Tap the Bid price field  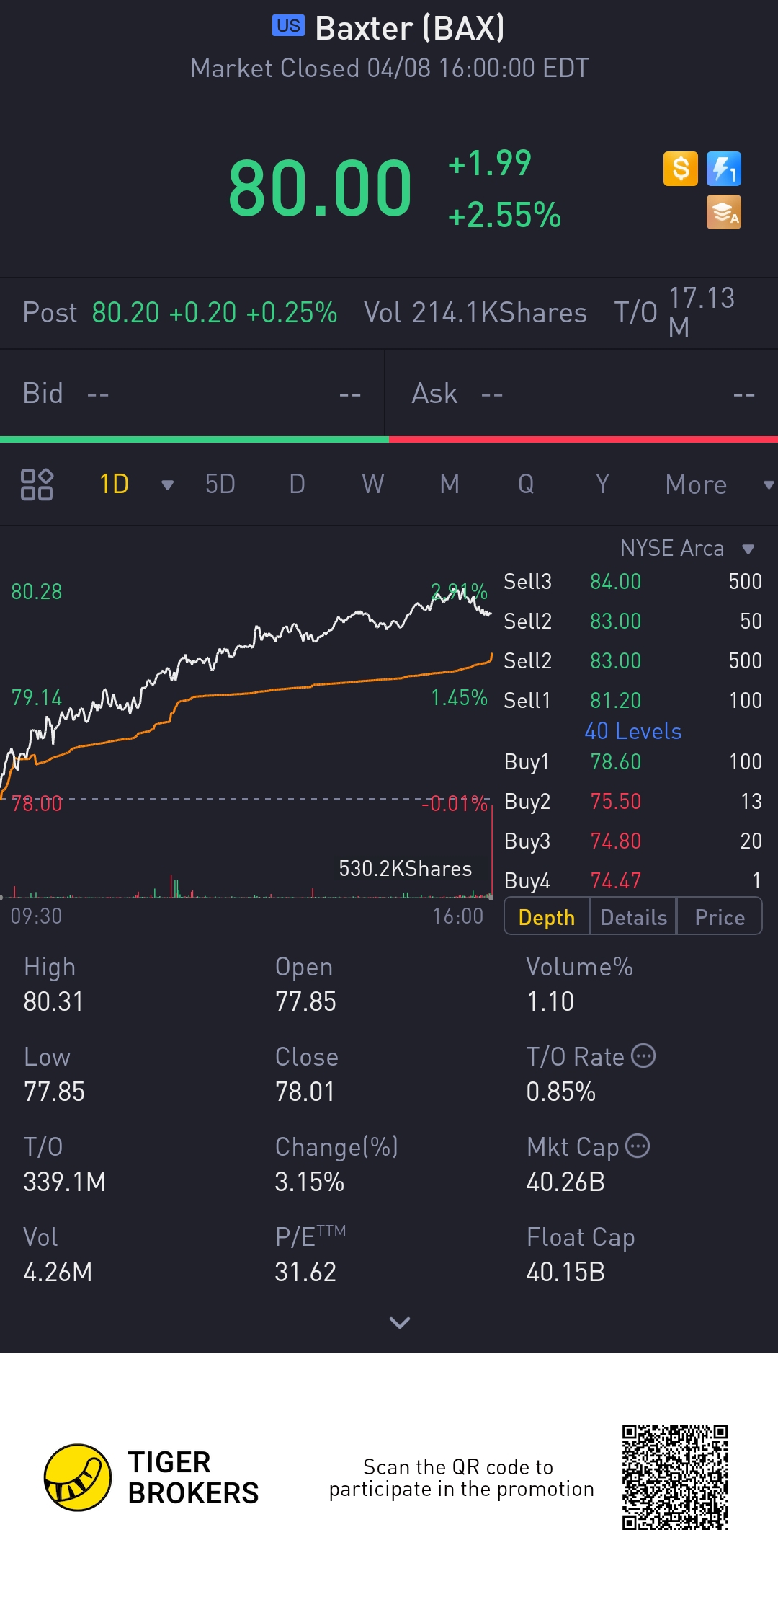[x=192, y=394]
